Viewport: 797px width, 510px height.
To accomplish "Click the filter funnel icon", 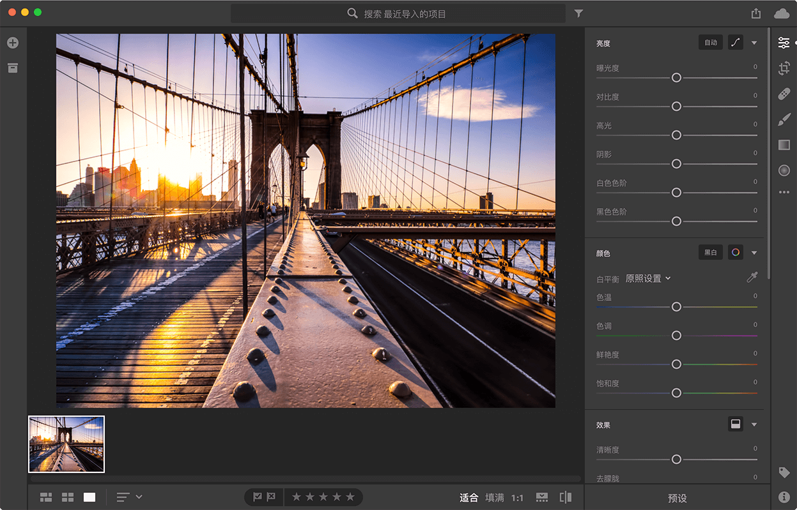I will 578,13.
